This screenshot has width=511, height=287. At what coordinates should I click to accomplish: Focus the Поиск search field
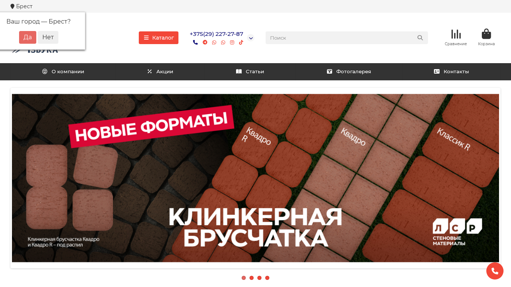340,38
